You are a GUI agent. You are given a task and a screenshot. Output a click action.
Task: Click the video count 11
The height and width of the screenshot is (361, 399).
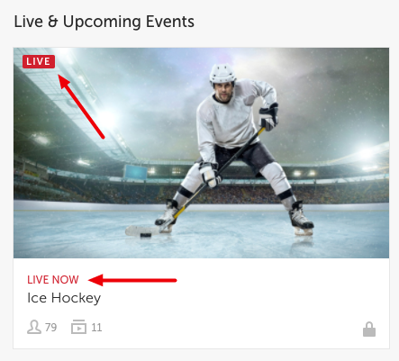(96, 328)
